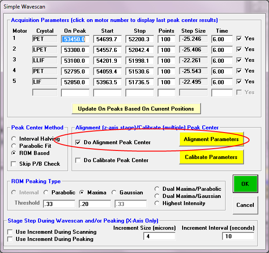Image resolution: width=269 pixels, height=253 pixels.
Task: Uncheck the Yes box for motor 1
Action: pos(239,39)
